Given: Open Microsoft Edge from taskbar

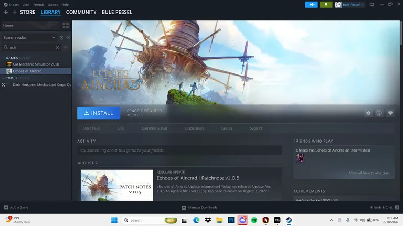Looking at the screenshot, I should pos(196,220).
